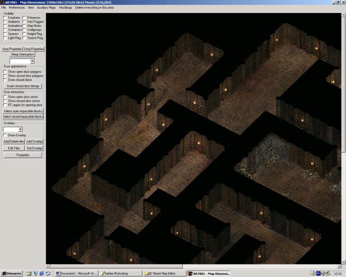This screenshot has width=346, height=277.
Task: Click the app icon in the title bar
Action: pos(2,2)
